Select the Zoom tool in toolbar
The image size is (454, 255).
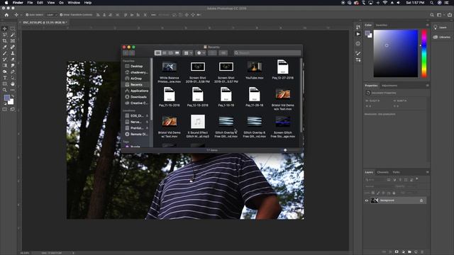(x=5, y=90)
